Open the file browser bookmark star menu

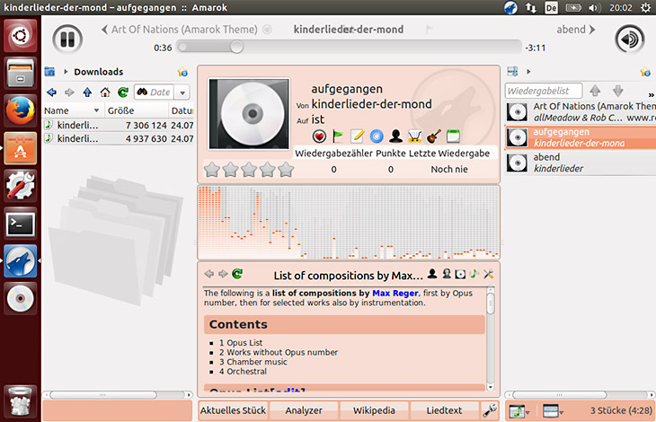[x=182, y=72]
